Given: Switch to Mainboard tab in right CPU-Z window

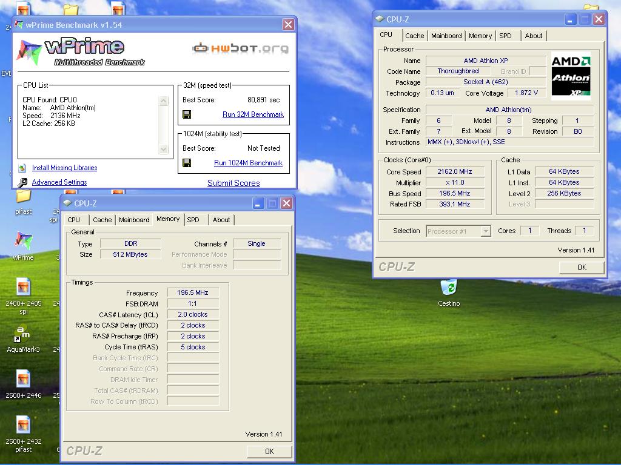Looking at the screenshot, I should point(446,36).
